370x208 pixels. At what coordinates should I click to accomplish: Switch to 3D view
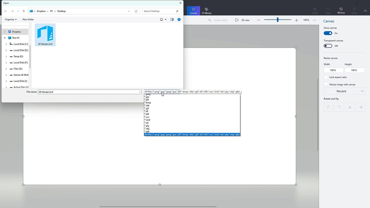[x=242, y=20]
